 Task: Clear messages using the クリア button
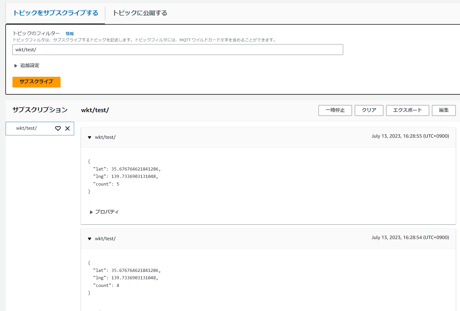[x=369, y=110]
